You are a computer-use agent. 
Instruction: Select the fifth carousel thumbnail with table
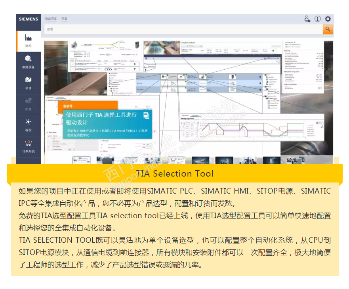[177, 160]
